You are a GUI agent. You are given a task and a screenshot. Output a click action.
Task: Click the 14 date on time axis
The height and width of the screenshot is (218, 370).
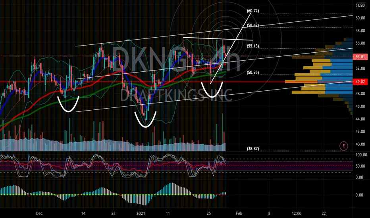tap(83, 214)
